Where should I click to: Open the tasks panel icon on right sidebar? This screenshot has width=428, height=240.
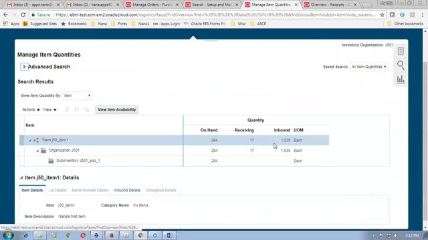tap(401, 51)
